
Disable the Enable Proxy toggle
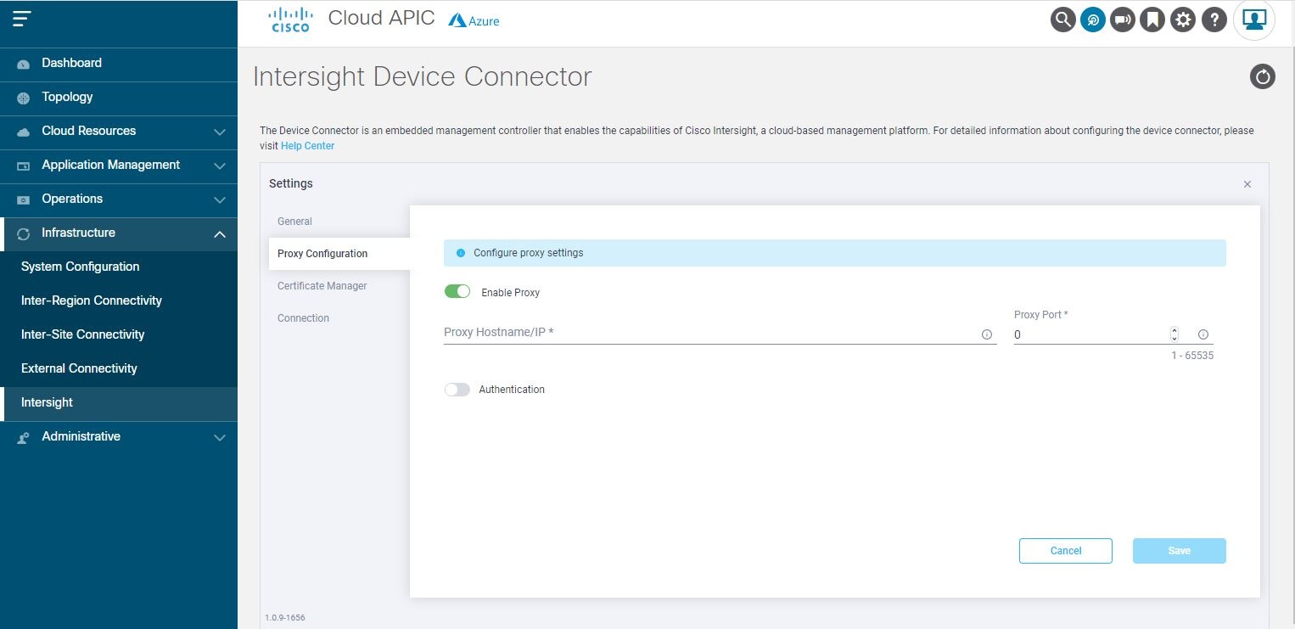click(457, 291)
